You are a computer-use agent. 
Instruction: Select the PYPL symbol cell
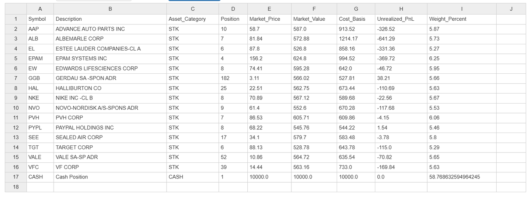40,128
